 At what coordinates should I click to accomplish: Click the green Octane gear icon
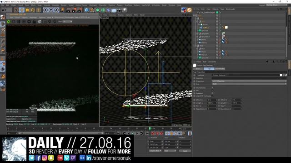tap(9, 22)
